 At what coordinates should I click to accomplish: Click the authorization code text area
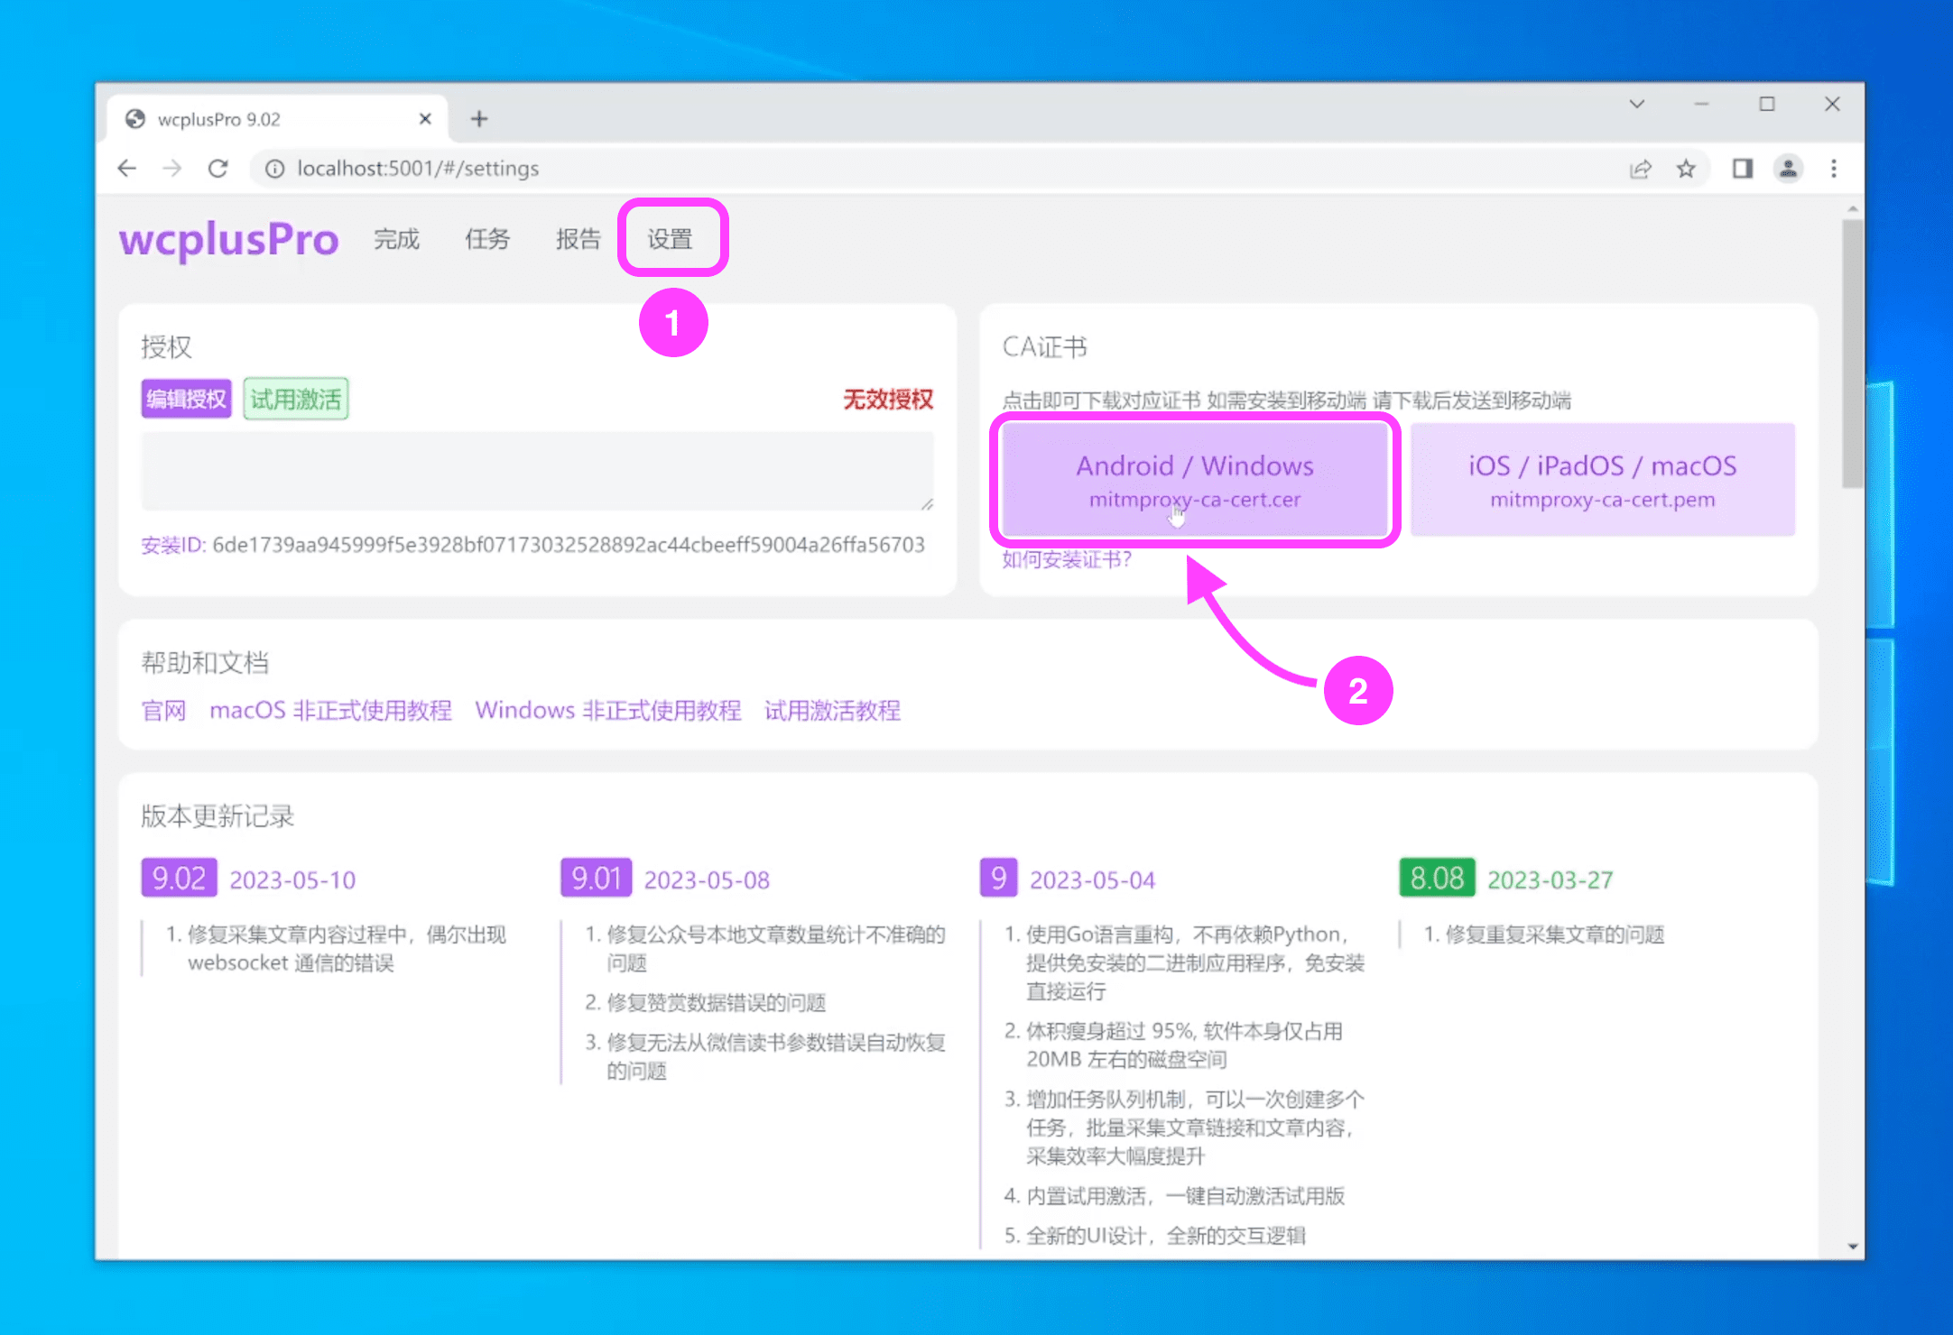click(536, 471)
